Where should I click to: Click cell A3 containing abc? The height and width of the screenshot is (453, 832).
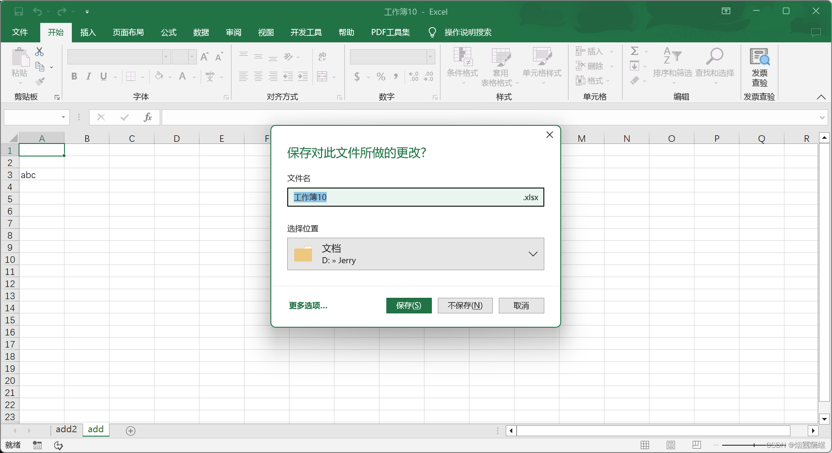click(x=42, y=175)
